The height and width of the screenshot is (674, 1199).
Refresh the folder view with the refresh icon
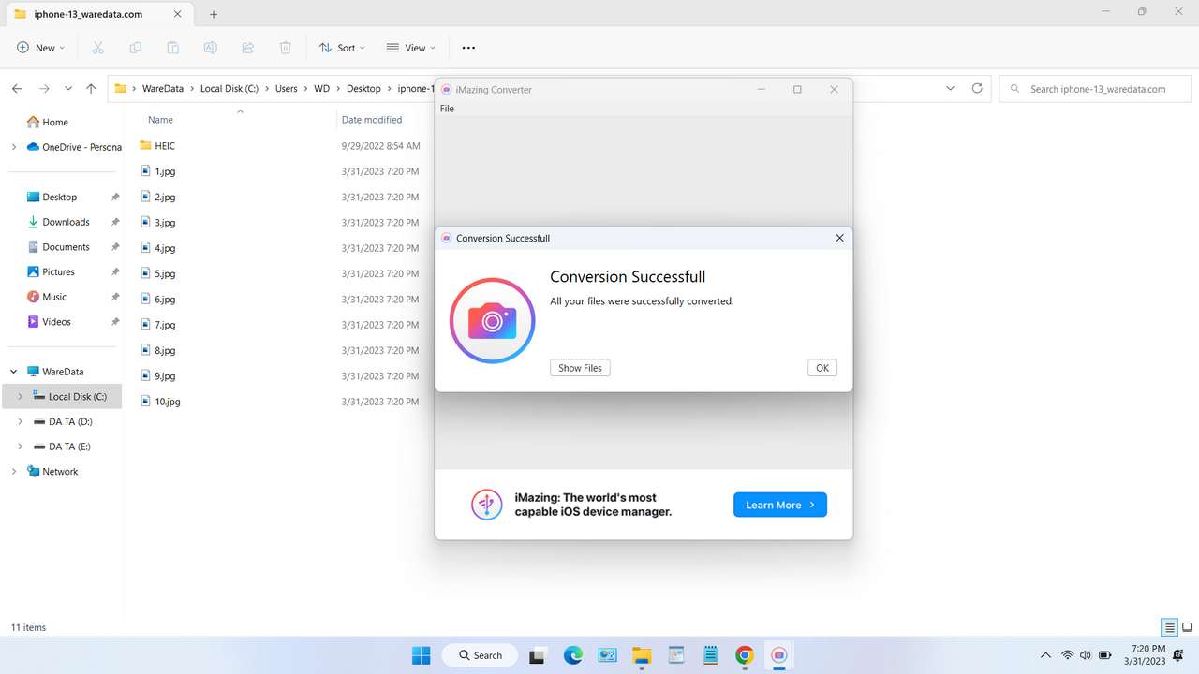977,88
